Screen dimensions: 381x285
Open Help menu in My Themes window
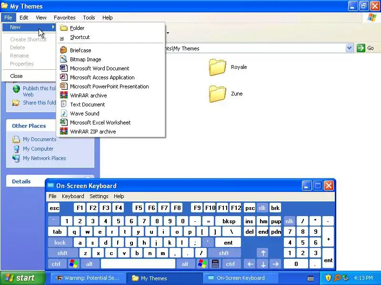(x=108, y=18)
